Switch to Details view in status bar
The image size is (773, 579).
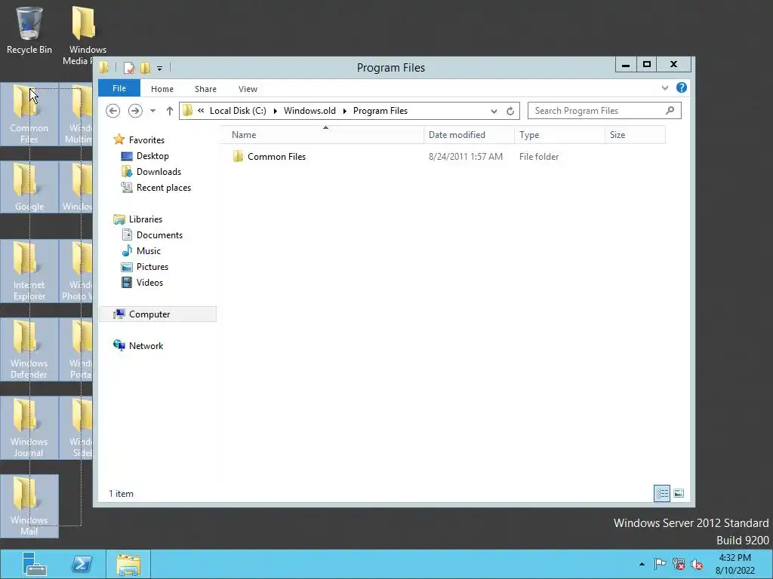(x=661, y=493)
